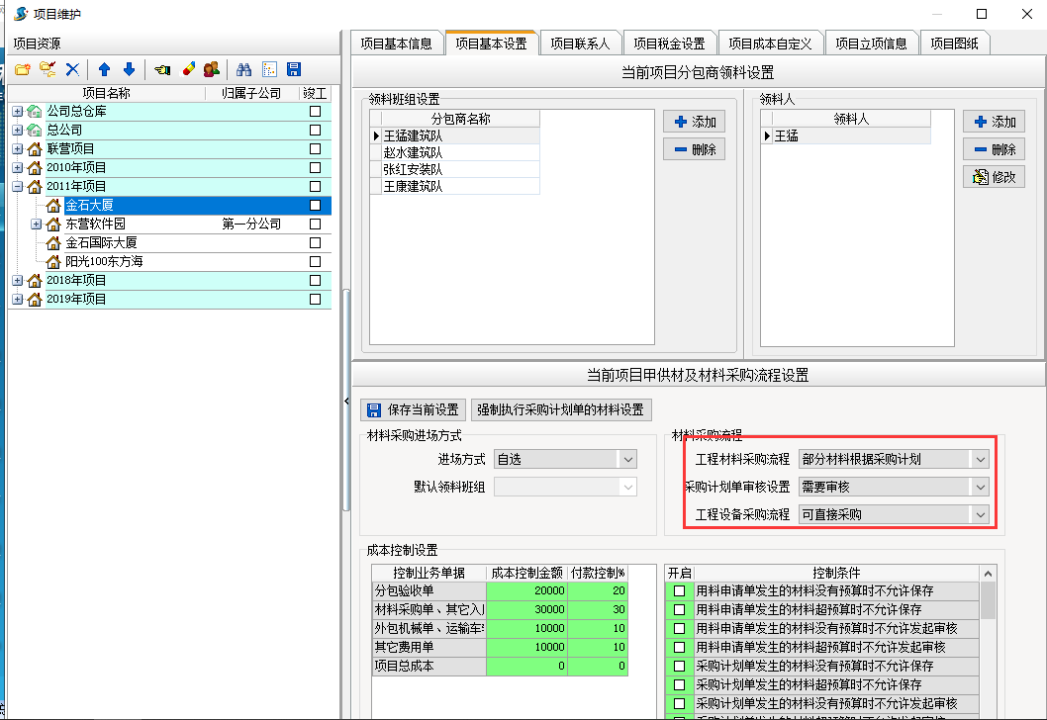Click the two-people users icon
Image resolution: width=1047 pixels, height=720 pixels.
212,69
